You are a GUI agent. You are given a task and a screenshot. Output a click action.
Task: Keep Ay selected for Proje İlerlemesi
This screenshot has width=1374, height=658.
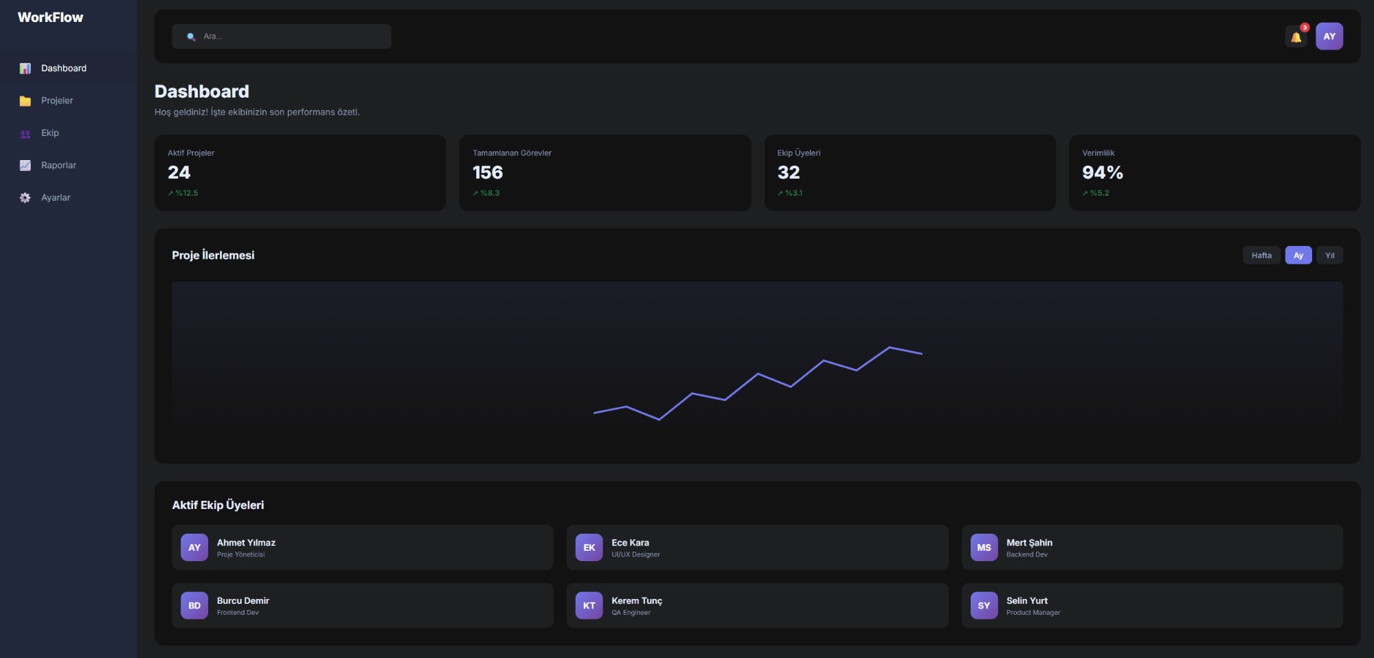click(1298, 255)
